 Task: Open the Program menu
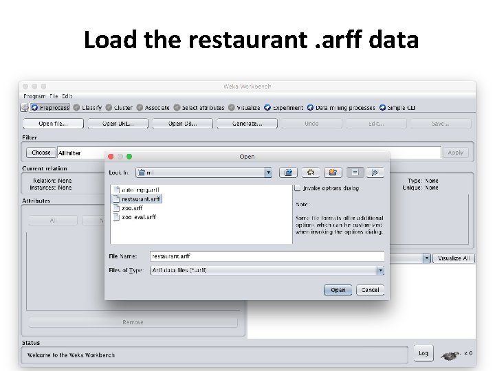[34, 96]
